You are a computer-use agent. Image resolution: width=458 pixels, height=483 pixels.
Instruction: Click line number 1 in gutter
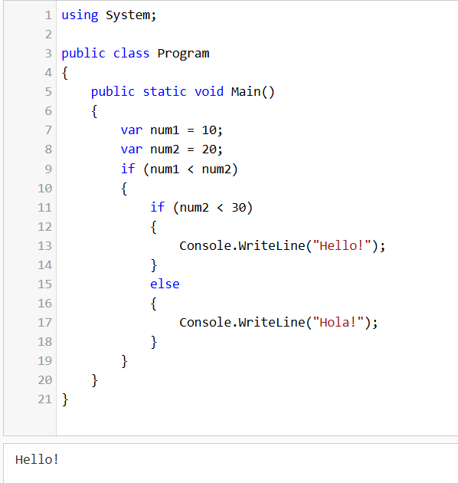tap(48, 15)
